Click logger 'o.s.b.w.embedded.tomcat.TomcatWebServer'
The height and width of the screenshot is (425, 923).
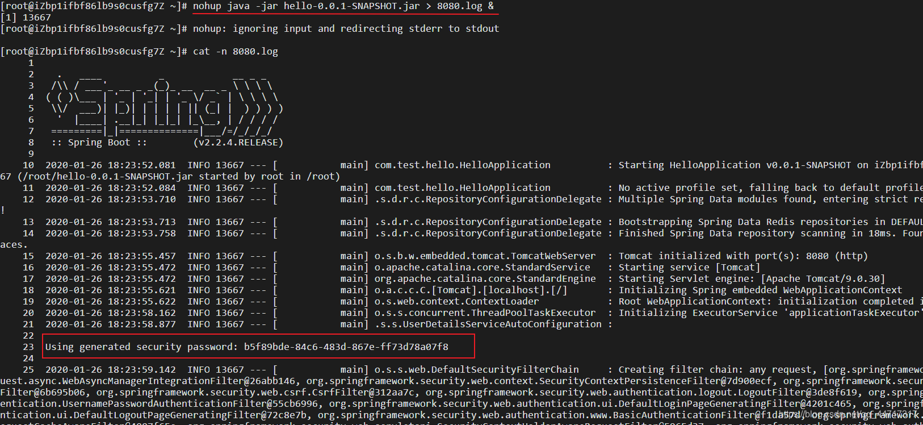coord(485,256)
